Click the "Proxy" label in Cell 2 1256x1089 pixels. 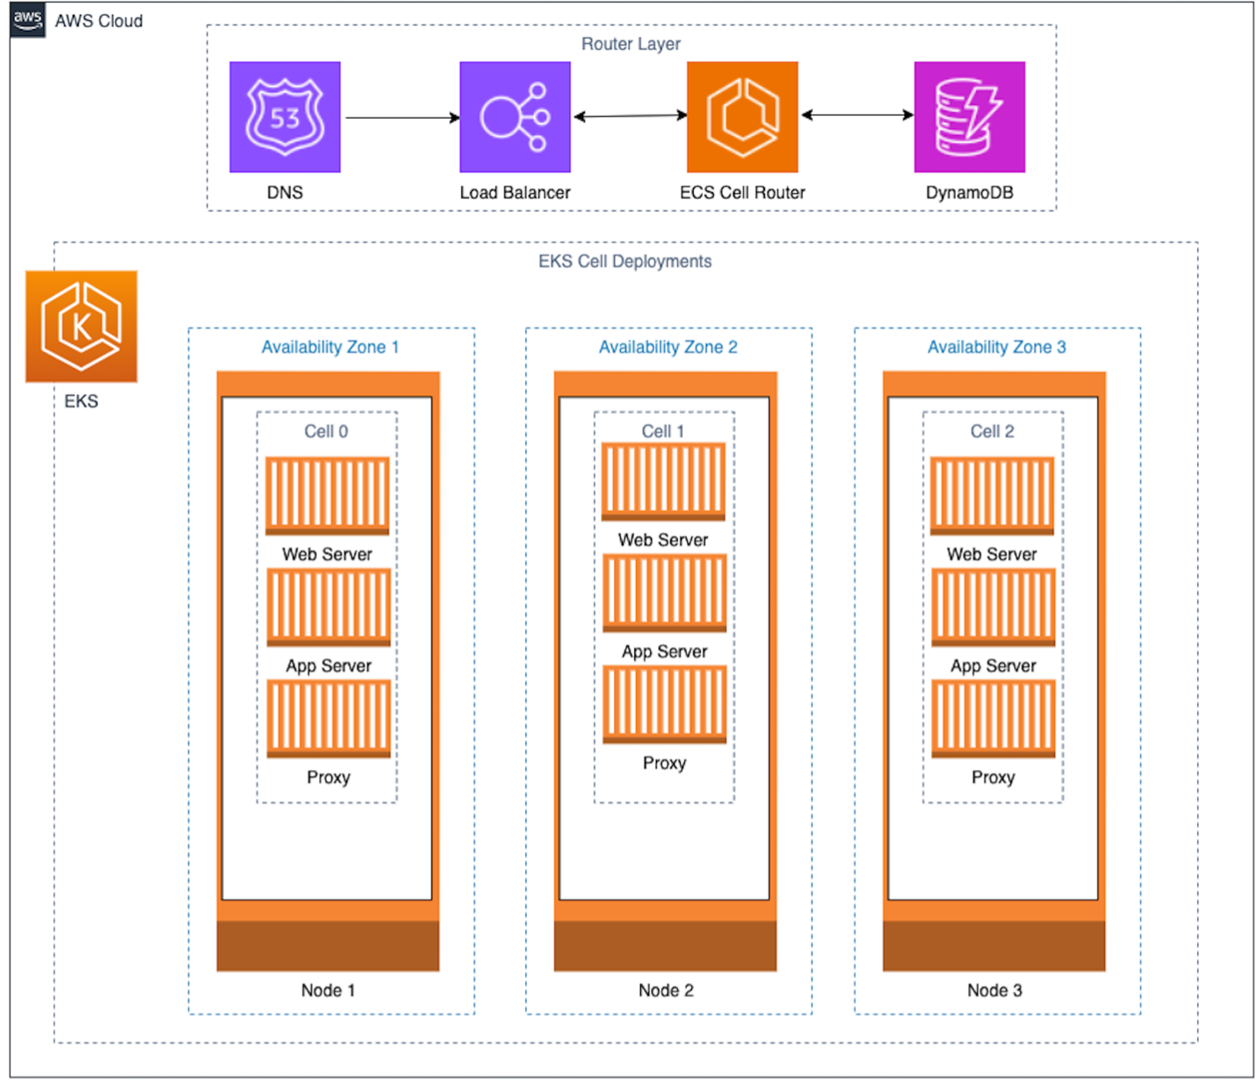click(x=993, y=777)
